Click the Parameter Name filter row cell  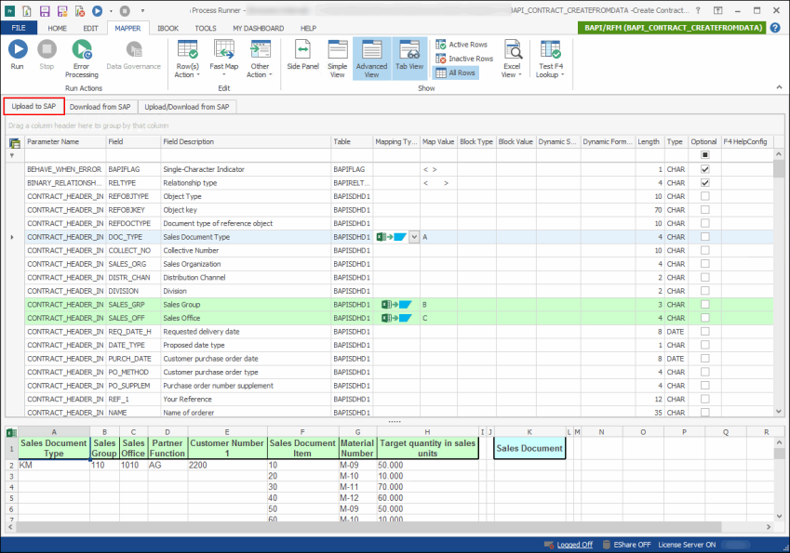point(65,155)
